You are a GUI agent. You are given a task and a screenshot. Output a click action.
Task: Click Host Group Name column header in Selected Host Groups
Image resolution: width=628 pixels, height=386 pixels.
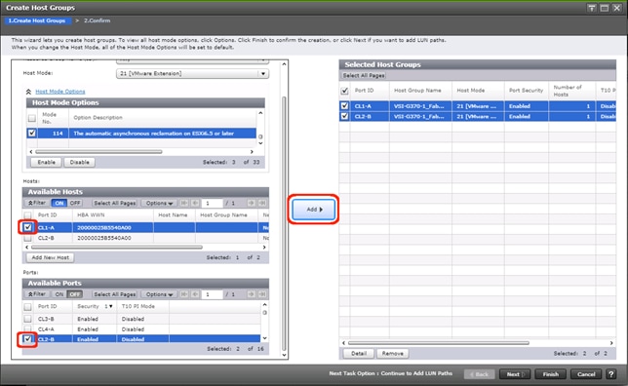pyautogui.click(x=420, y=91)
